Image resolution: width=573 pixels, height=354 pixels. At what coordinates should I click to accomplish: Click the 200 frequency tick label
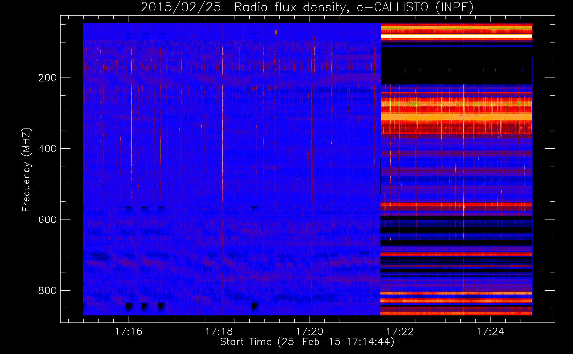tap(47, 78)
